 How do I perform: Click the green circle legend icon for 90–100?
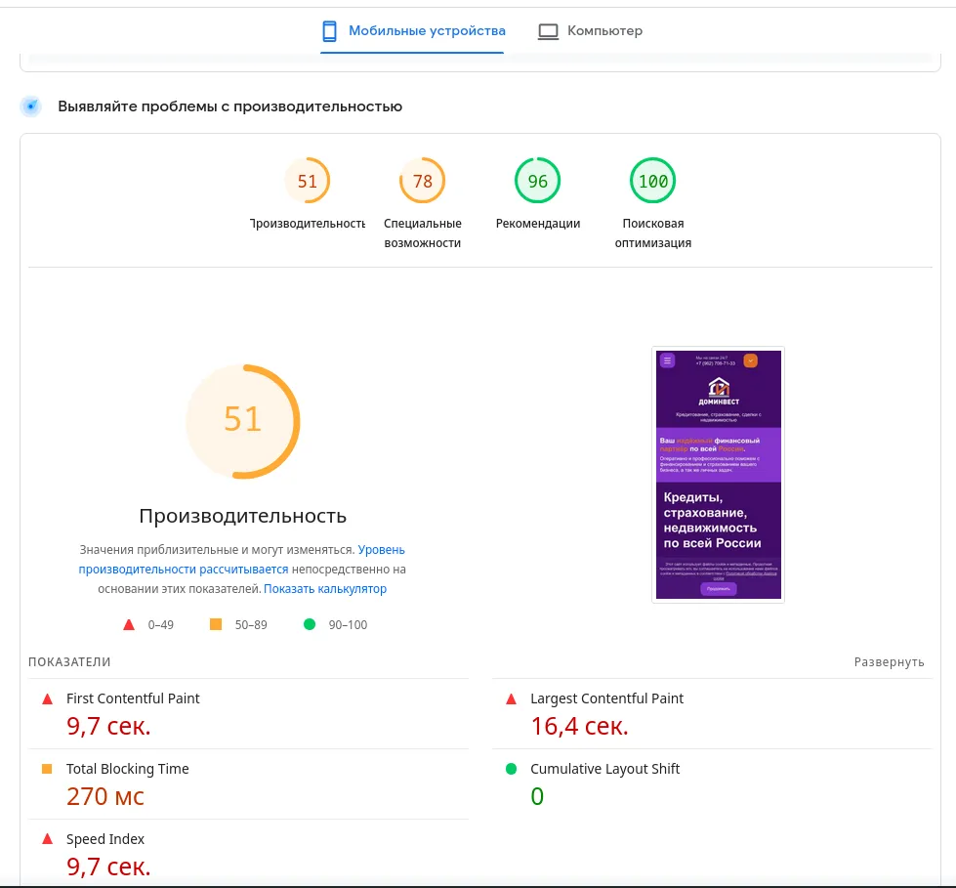point(310,624)
